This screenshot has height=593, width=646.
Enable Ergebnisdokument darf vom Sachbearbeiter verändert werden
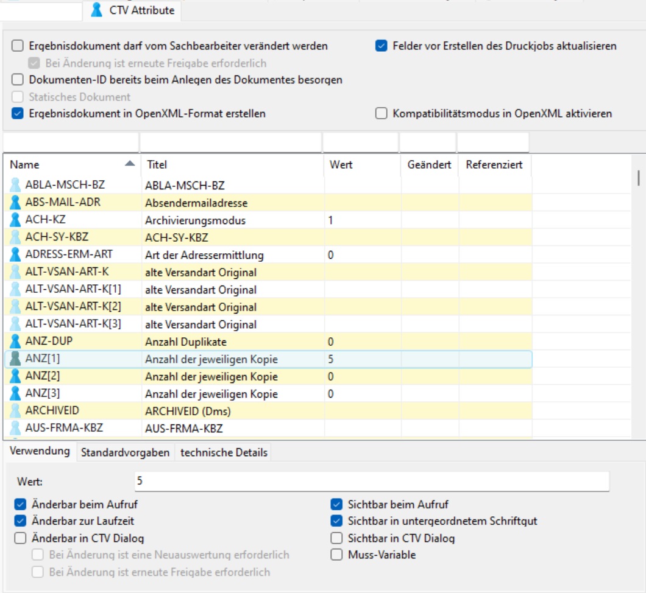coord(18,46)
